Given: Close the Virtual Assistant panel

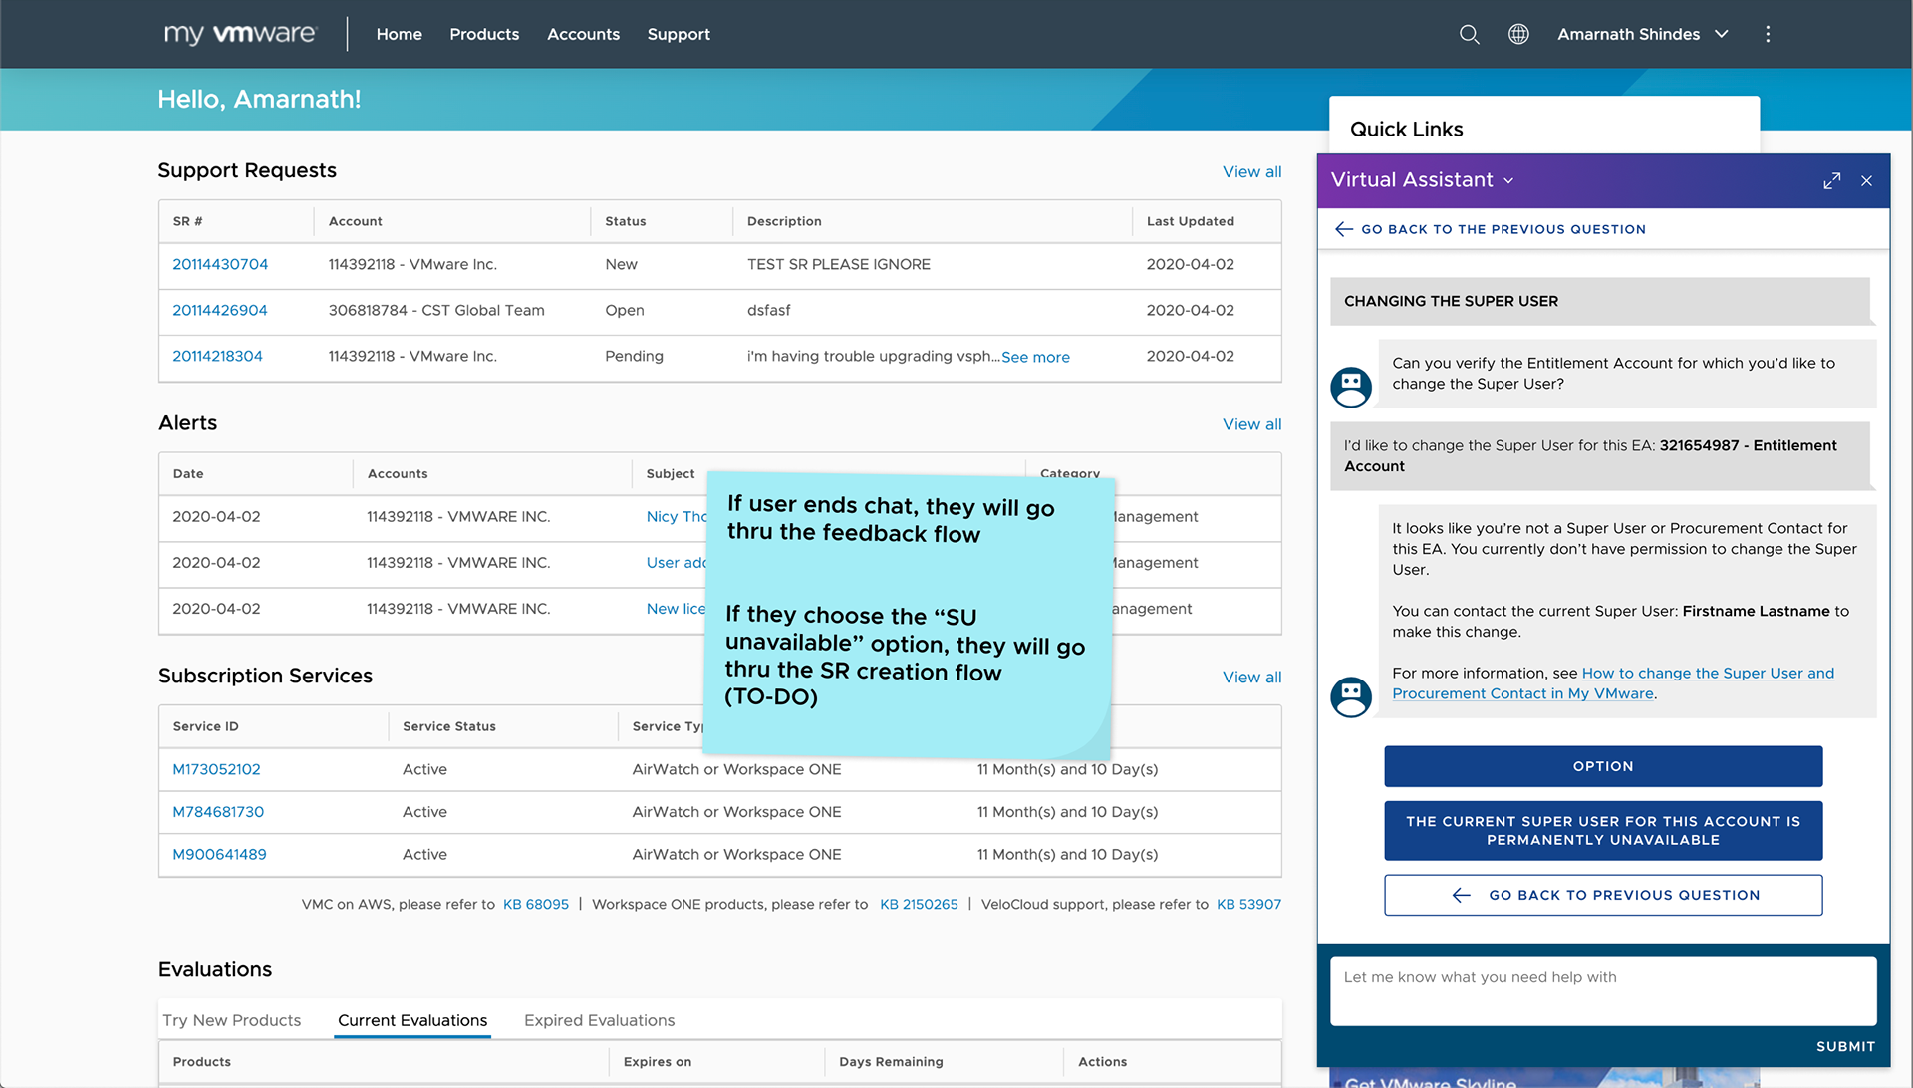Looking at the screenshot, I should [x=1866, y=181].
